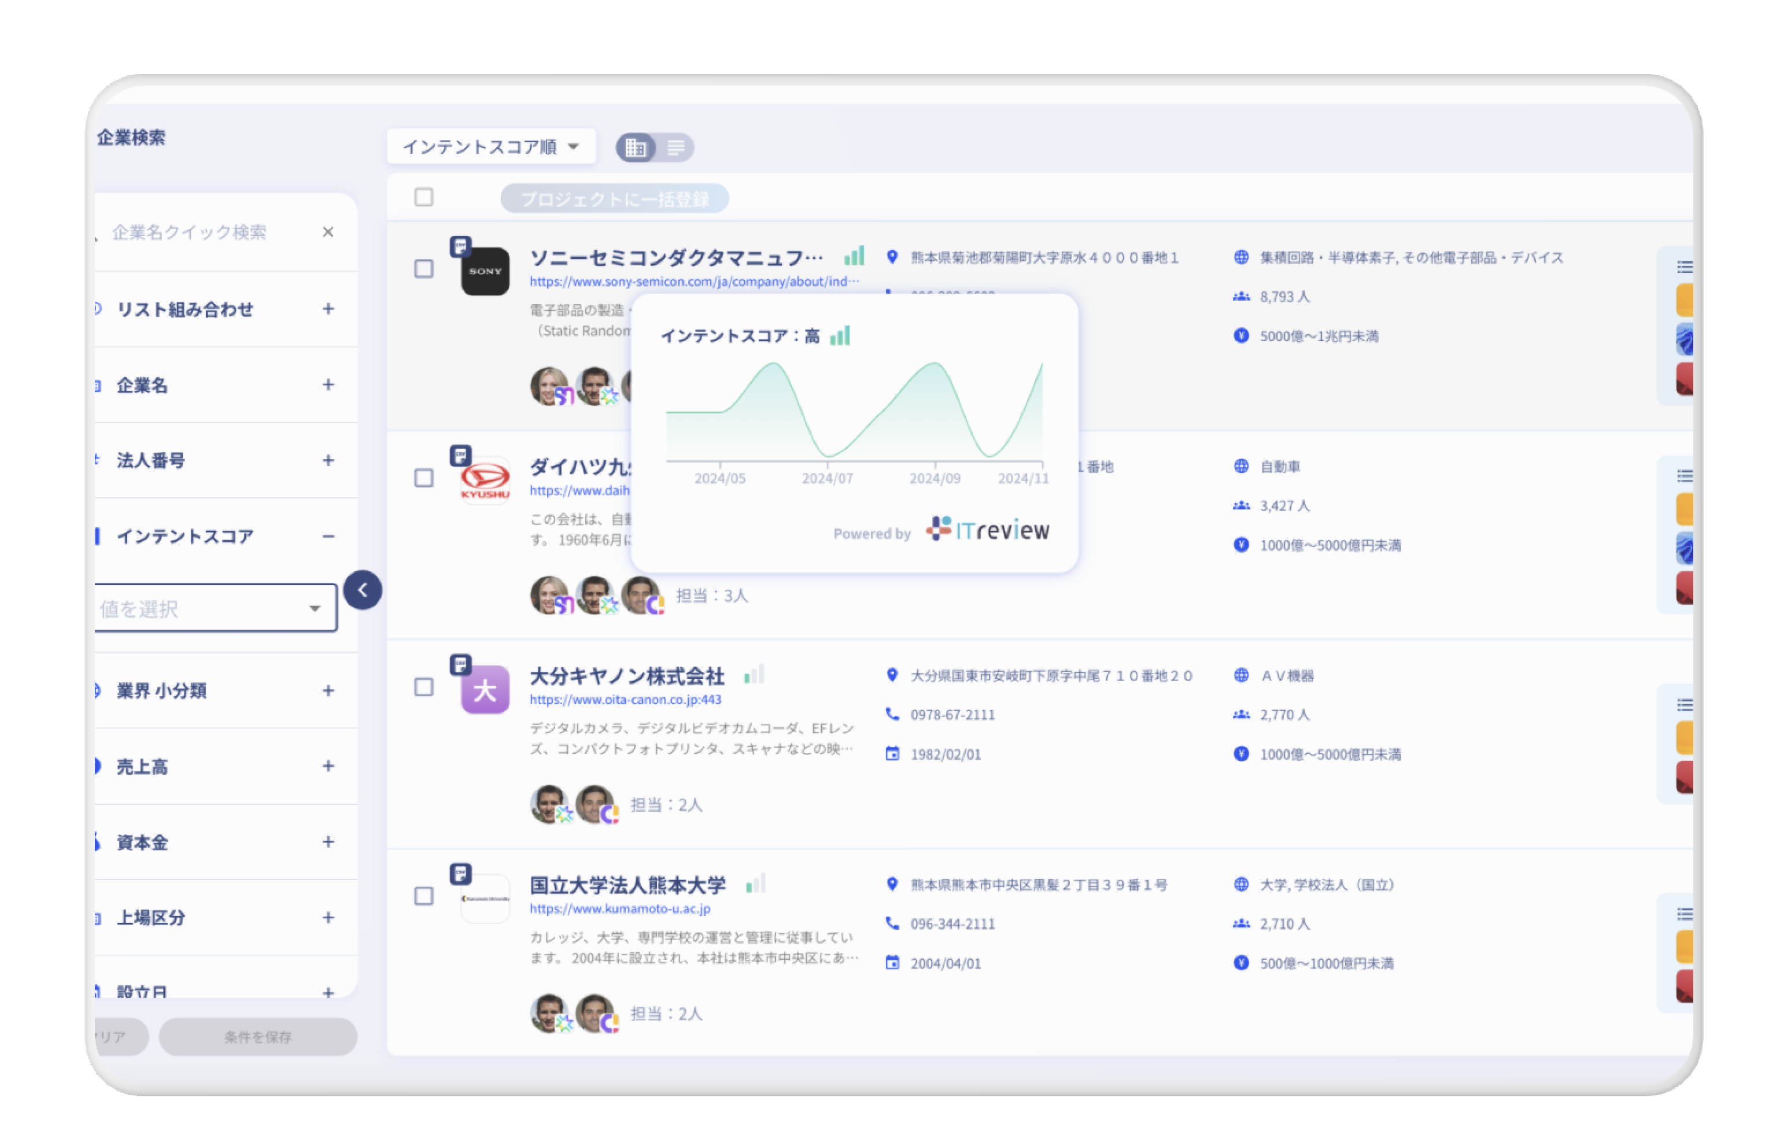Select the card view building icon
The image size is (1765, 1146).
click(x=636, y=147)
